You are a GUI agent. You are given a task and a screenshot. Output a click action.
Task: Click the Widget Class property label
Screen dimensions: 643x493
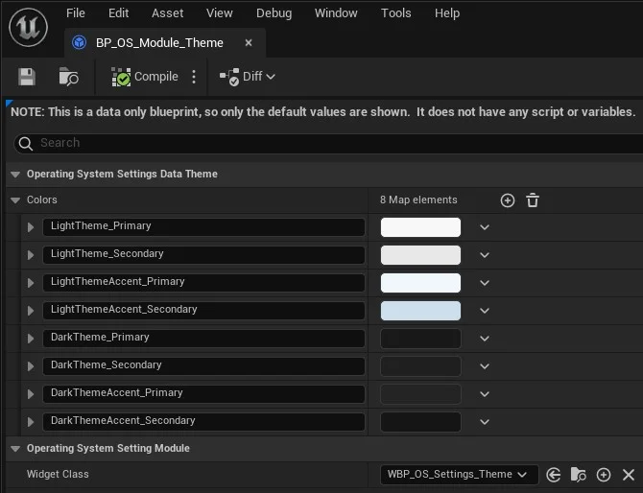click(x=58, y=474)
